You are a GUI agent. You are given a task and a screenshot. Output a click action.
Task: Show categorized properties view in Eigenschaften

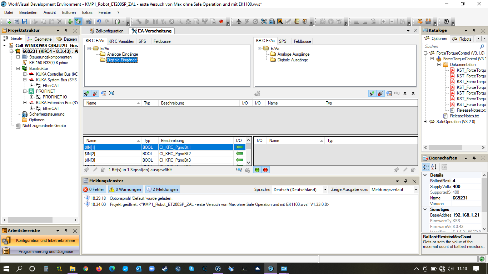pos(426,167)
